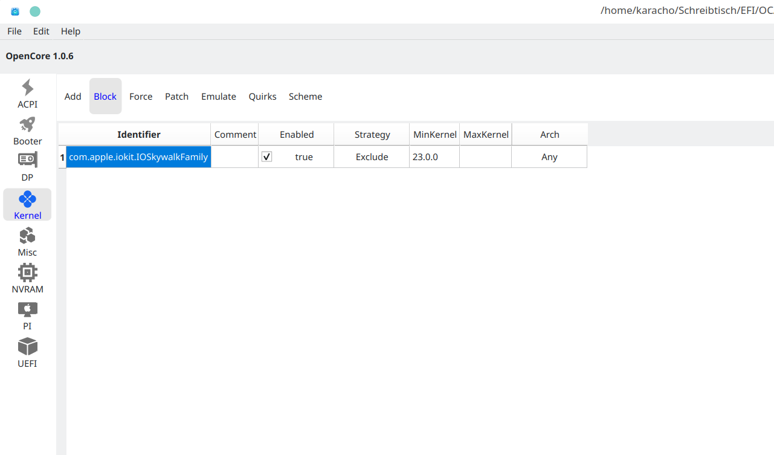Click the MinKernel column header

pyautogui.click(x=435, y=135)
